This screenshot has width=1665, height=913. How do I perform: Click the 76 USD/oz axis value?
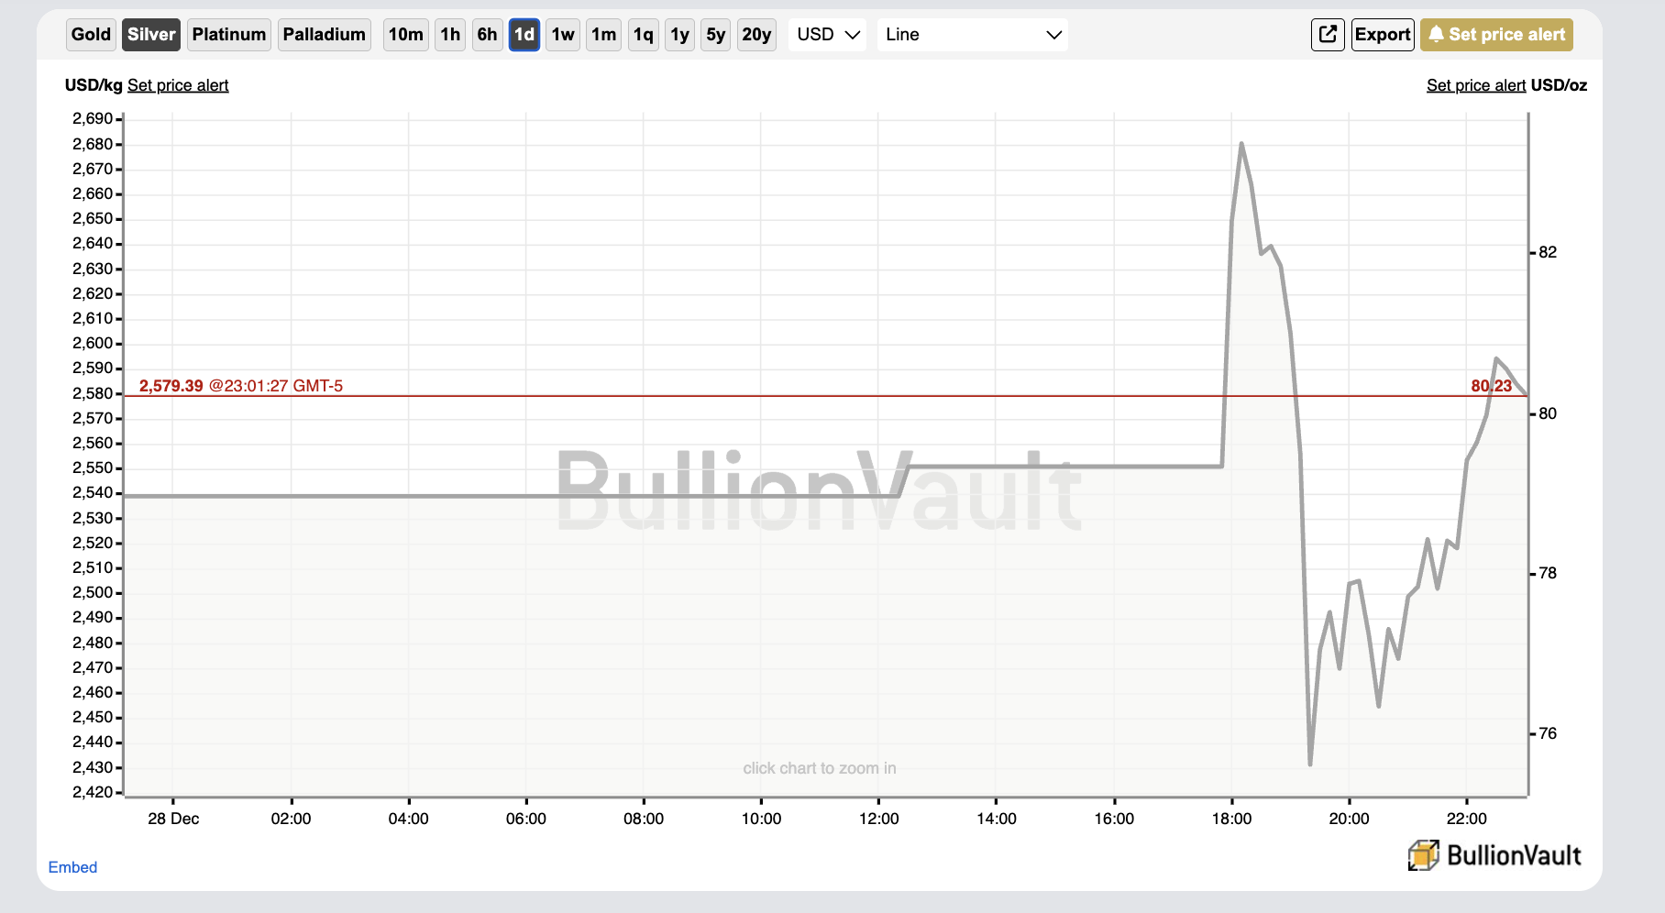click(x=1548, y=733)
